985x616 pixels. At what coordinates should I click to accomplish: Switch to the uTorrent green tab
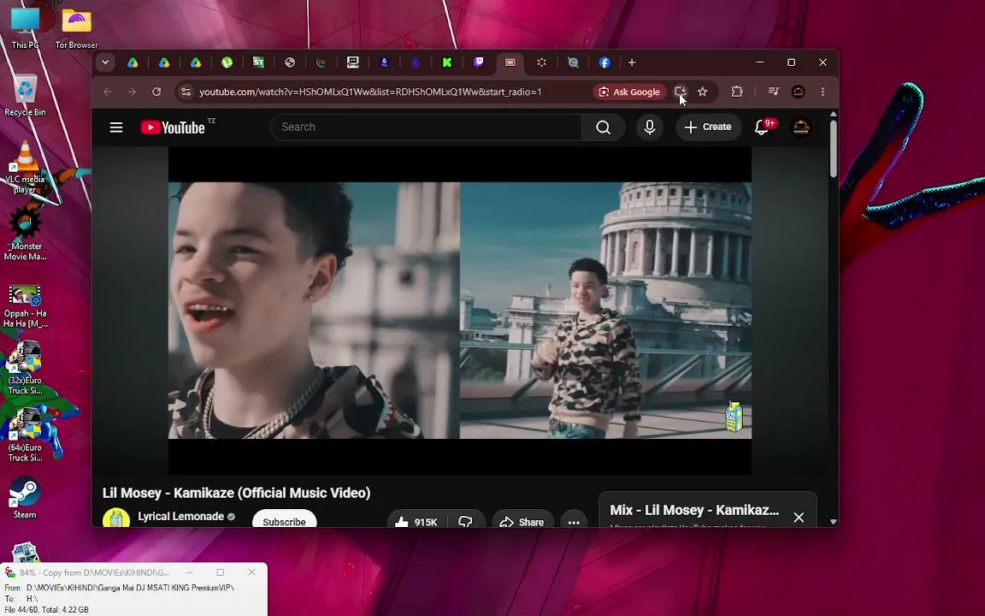coord(227,62)
